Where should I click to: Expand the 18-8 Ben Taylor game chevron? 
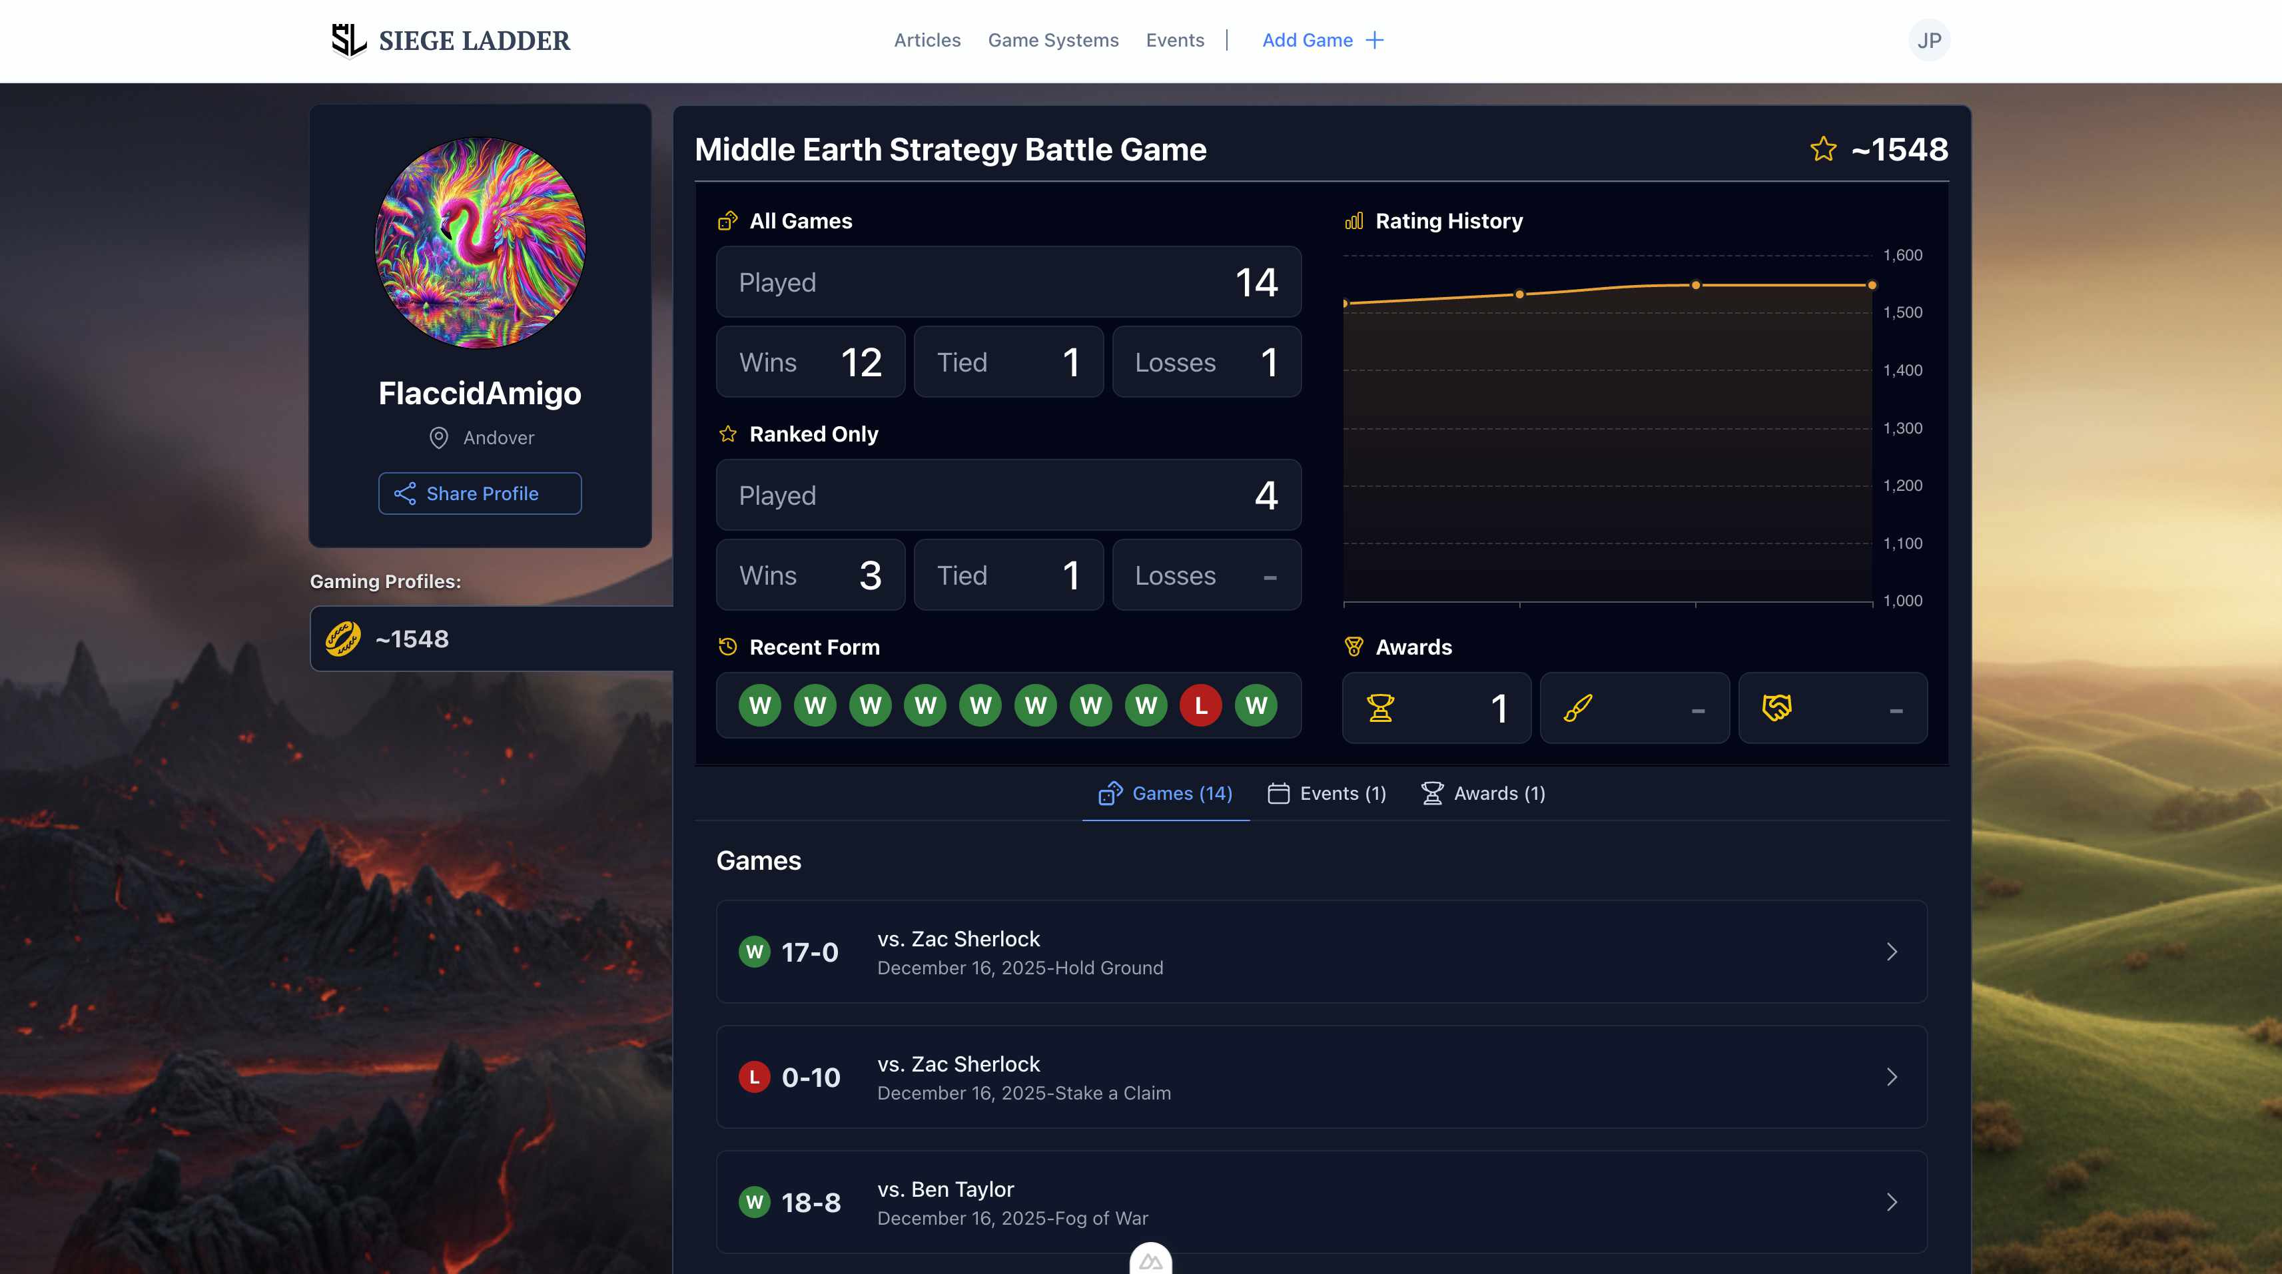(x=1891, y=1201)
